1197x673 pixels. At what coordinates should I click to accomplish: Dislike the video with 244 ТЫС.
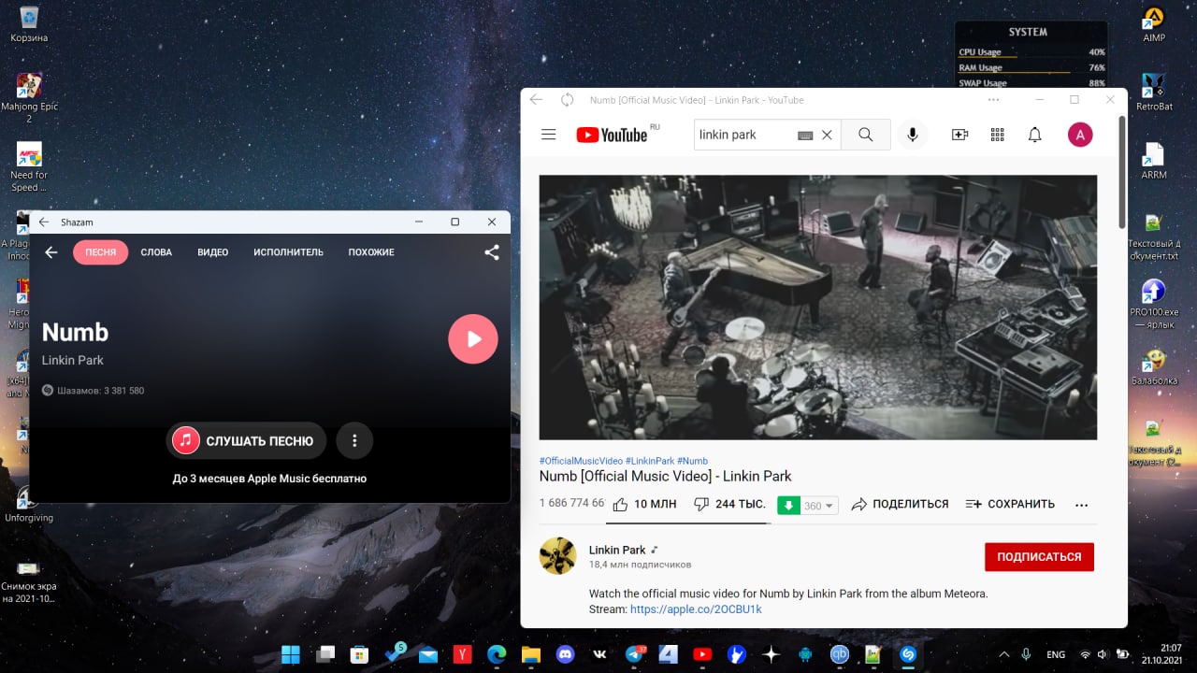(x=729, y=504)
